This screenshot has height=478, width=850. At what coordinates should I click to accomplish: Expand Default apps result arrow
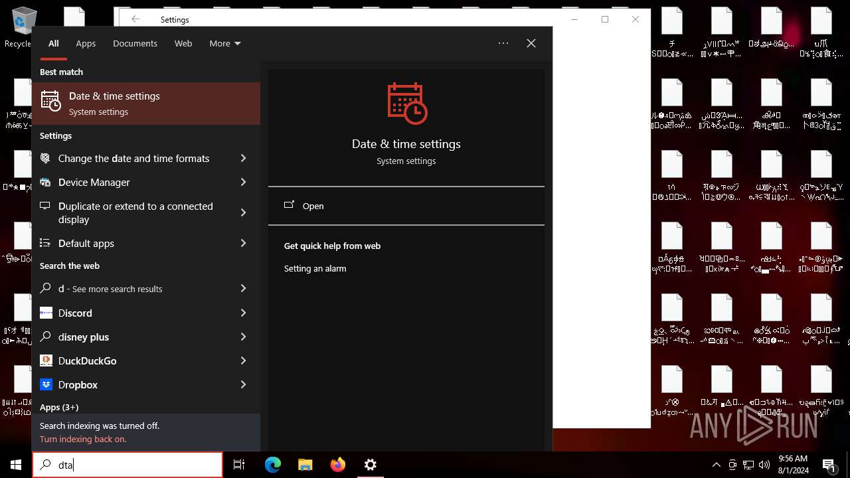(x=244, y=243)
